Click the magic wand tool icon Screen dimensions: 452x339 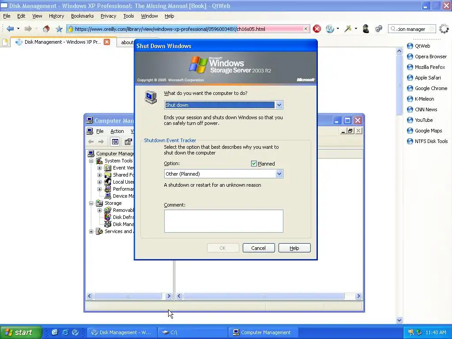(x=348, y=29)
